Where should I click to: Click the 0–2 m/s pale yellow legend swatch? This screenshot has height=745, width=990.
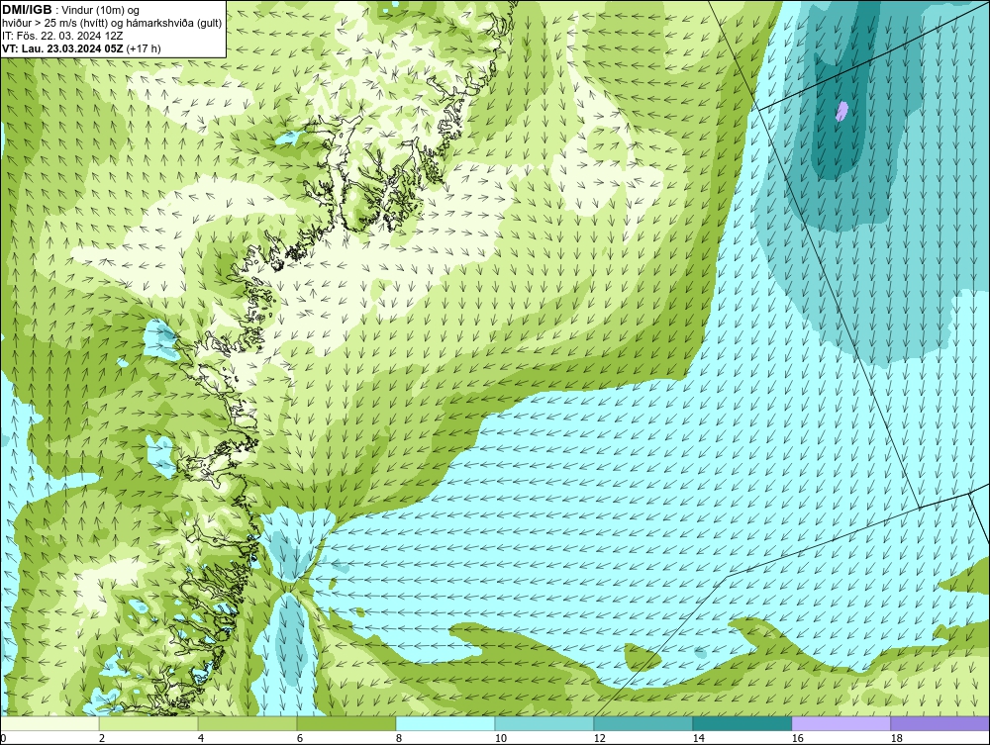(x=49, y=723)
